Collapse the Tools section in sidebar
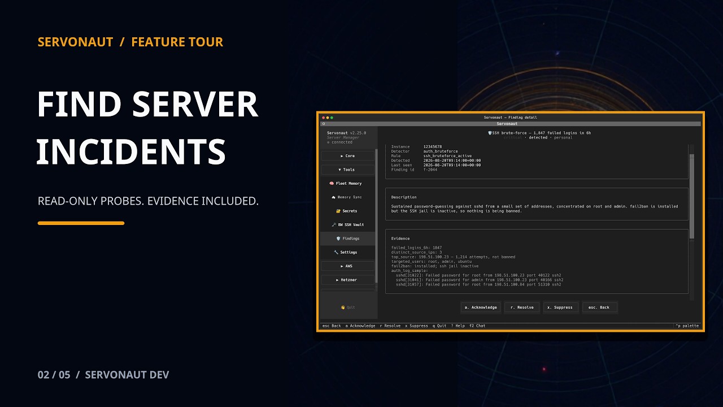 click(347, 170)
